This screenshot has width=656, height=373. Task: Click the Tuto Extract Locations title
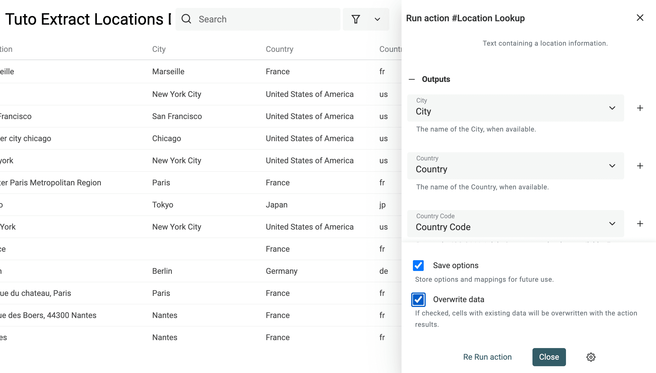(x=88, y=19)
